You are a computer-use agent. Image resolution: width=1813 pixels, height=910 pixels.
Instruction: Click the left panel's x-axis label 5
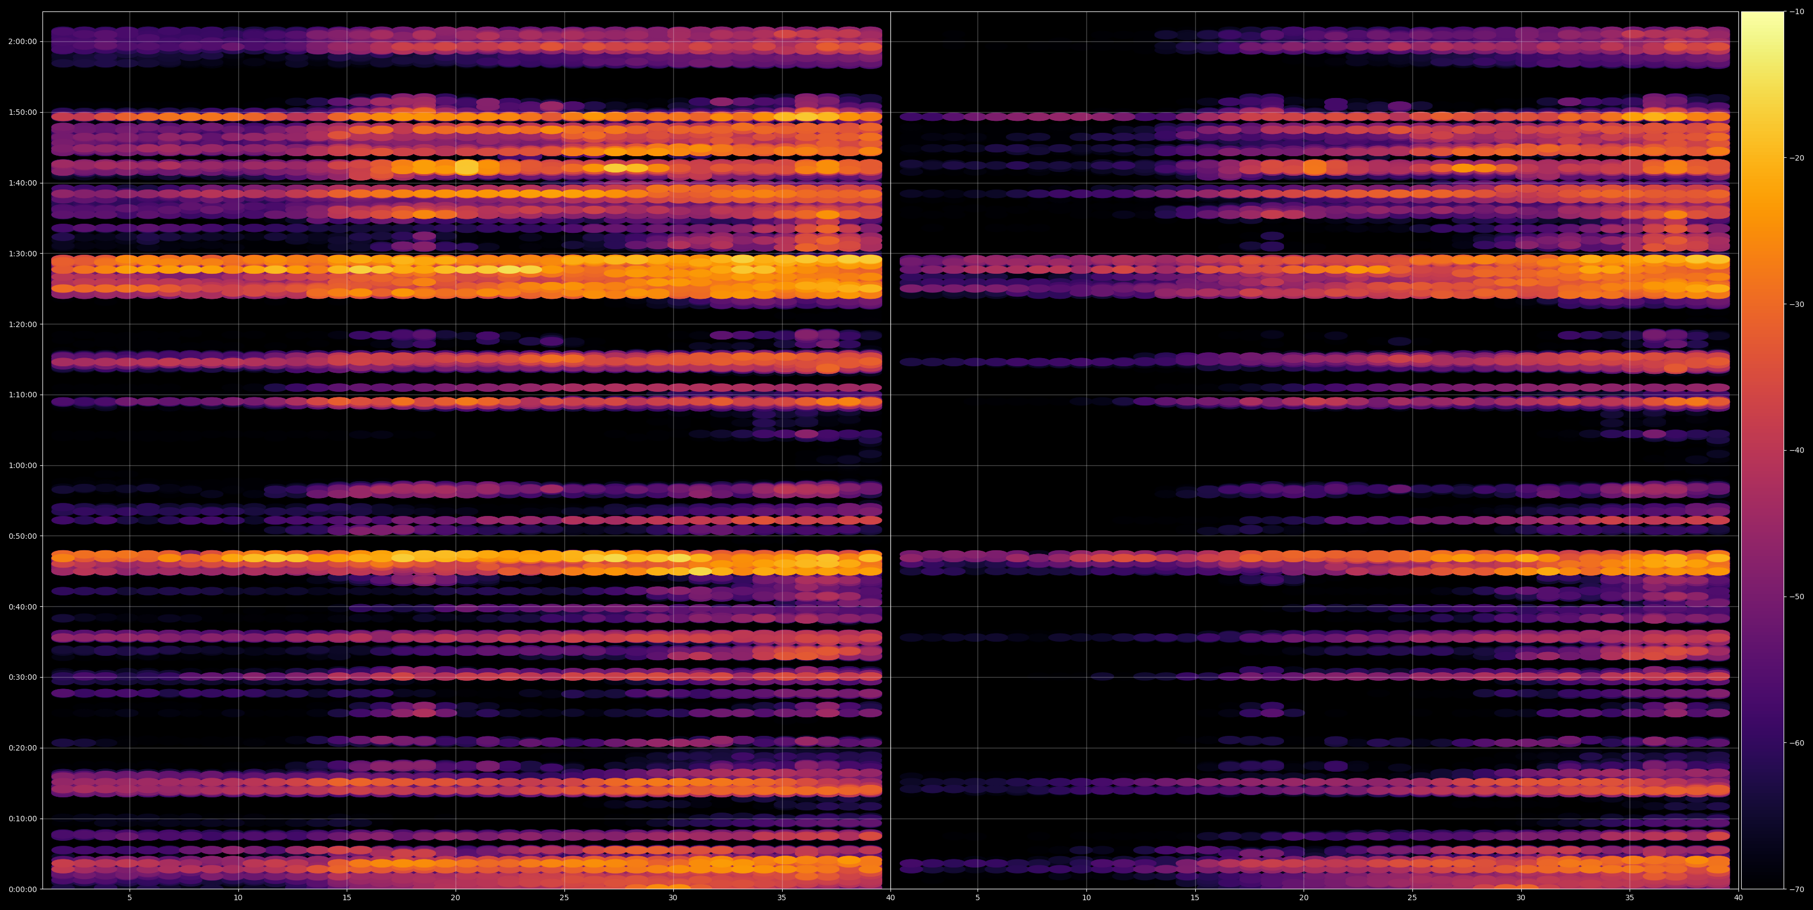click(130, 898)
